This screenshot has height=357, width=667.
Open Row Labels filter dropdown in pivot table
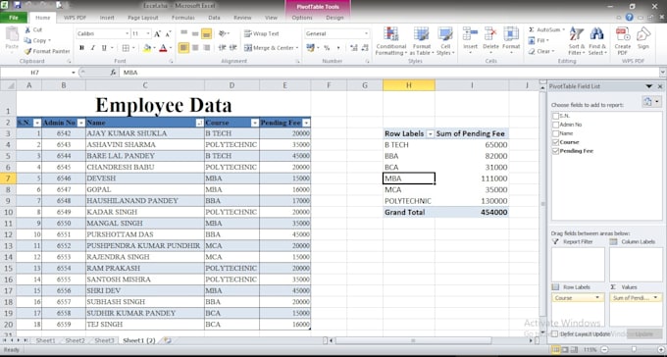coord(430,134)
